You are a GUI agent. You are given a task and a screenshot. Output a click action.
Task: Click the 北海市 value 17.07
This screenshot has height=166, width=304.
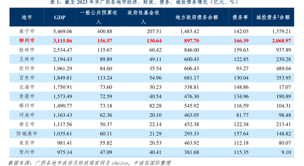point(283,87)
